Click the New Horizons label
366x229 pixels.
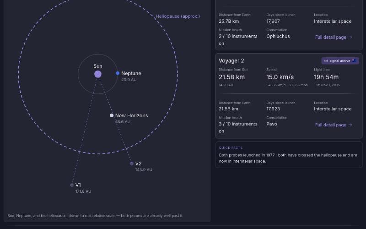[x=131, y=115]
